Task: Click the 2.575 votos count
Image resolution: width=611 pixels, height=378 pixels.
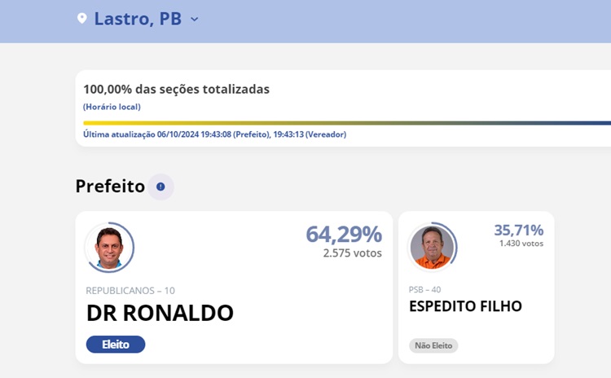Action: point(352,253)
